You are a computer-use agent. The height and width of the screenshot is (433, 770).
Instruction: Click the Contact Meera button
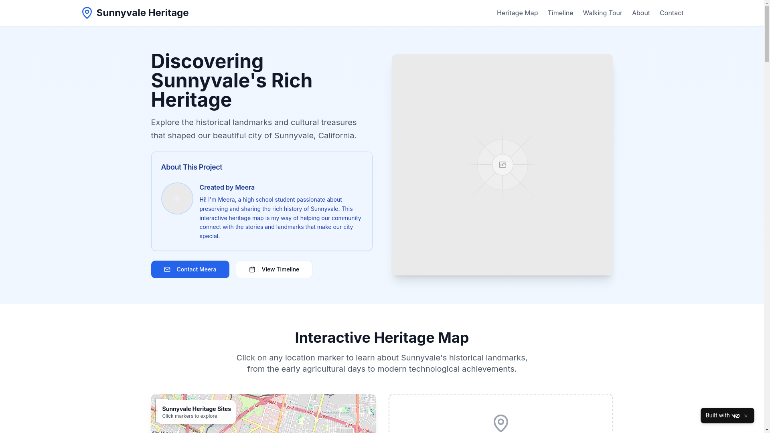190,269
